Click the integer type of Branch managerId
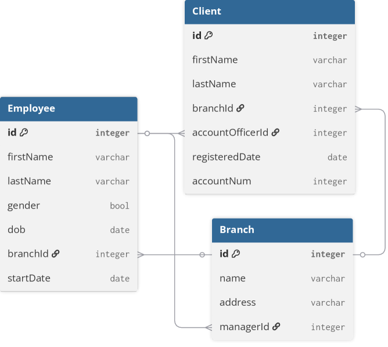This screenshot has height=347, width=388. (328, 327)
